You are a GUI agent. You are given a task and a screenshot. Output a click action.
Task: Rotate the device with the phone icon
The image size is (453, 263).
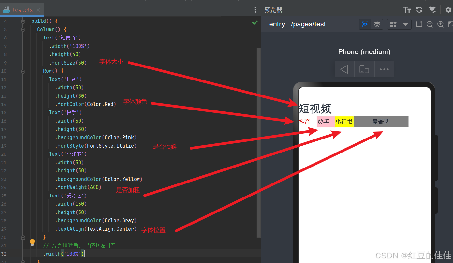pos(364,69)
